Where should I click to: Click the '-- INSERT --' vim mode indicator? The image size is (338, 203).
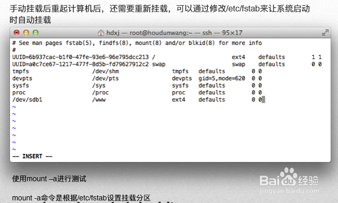[32, 156]
